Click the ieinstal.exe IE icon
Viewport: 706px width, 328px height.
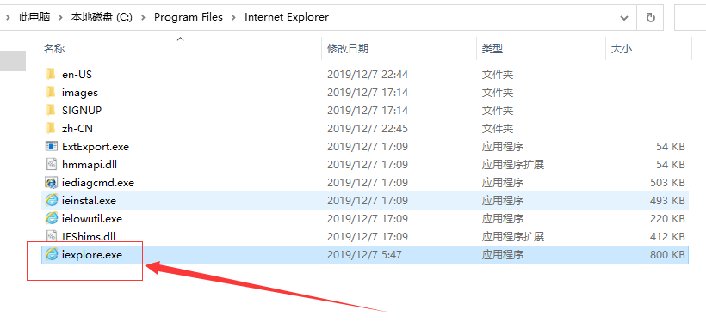click(52, 200)
